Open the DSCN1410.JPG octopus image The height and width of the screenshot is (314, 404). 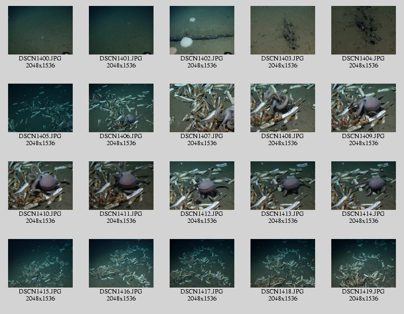click(x=40, y=186)
